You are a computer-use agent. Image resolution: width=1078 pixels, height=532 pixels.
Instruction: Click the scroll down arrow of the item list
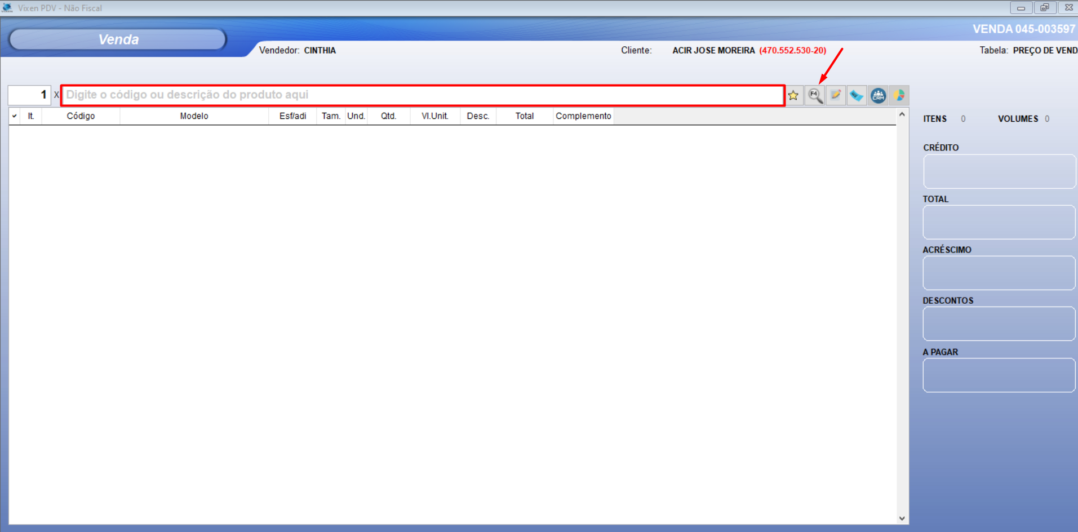point(902,518)
